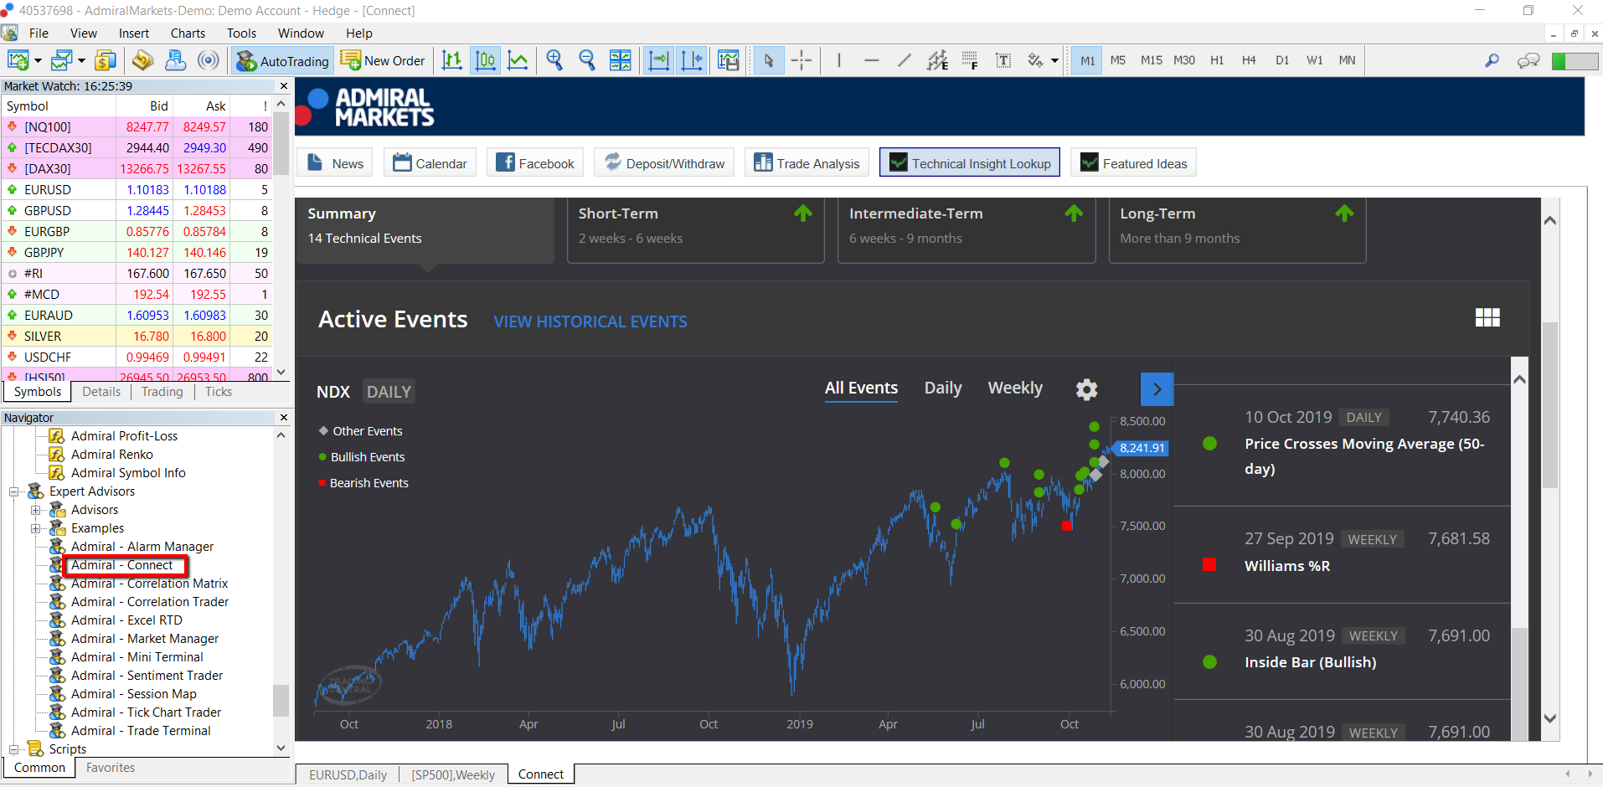Image resolution: width=1603 pixels, height=787 pixels.
Task: Click the Admiral - Mini Terminal item
Action: click(137, 657)
